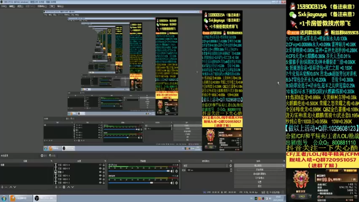
Task: Move scene down in Scenes list
Action: 15,187
